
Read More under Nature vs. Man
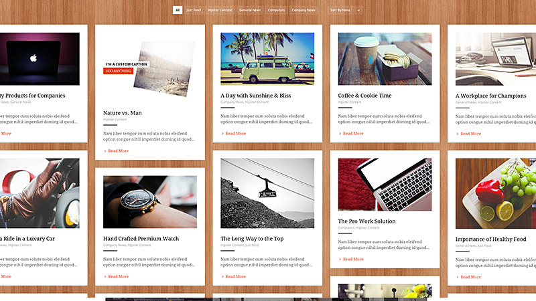pos(118,151)
